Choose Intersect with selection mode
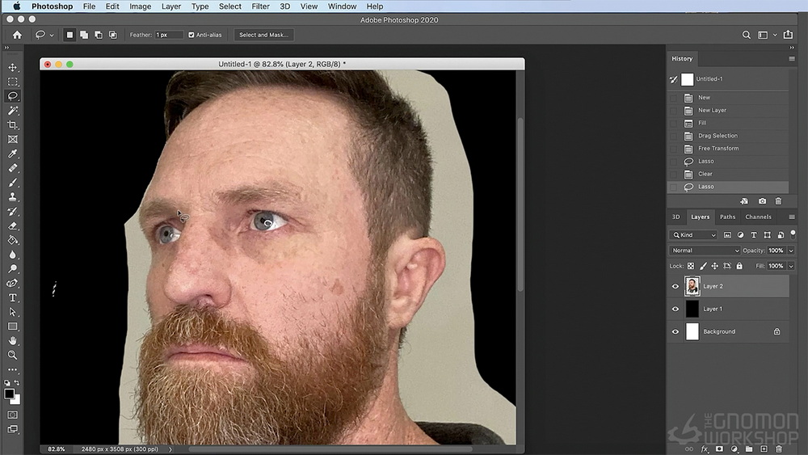Image resolution: width=808 pixels, height=455 pixels. pyautogui.click(x=113, y=35)
